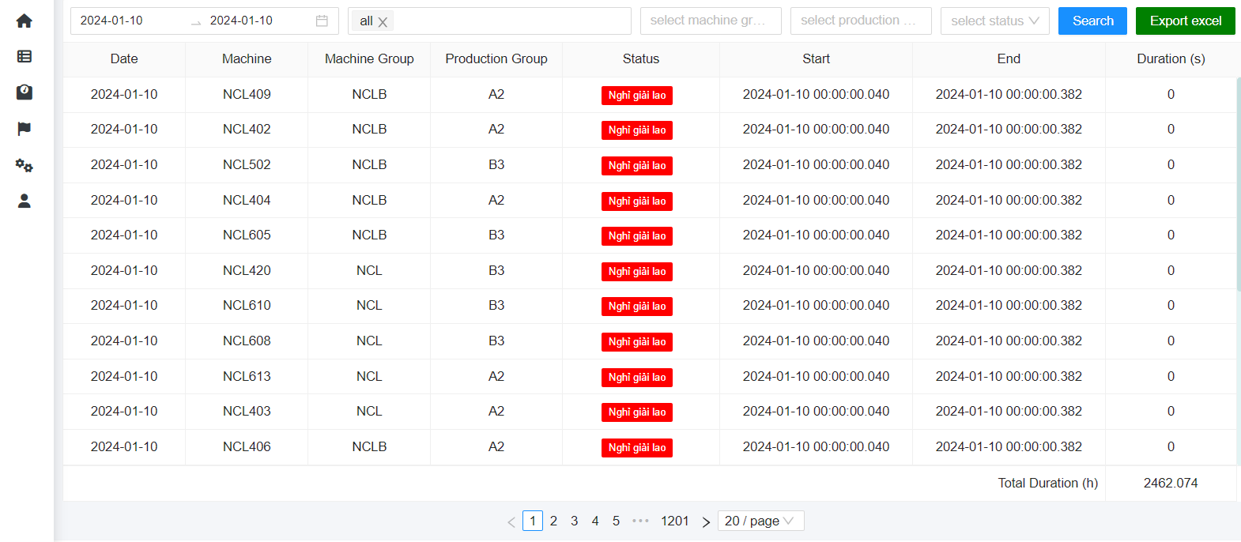Open the flag sidebar icon
Image resolution: width=1241 pixels, height=542 pixels.
(25, 129)
